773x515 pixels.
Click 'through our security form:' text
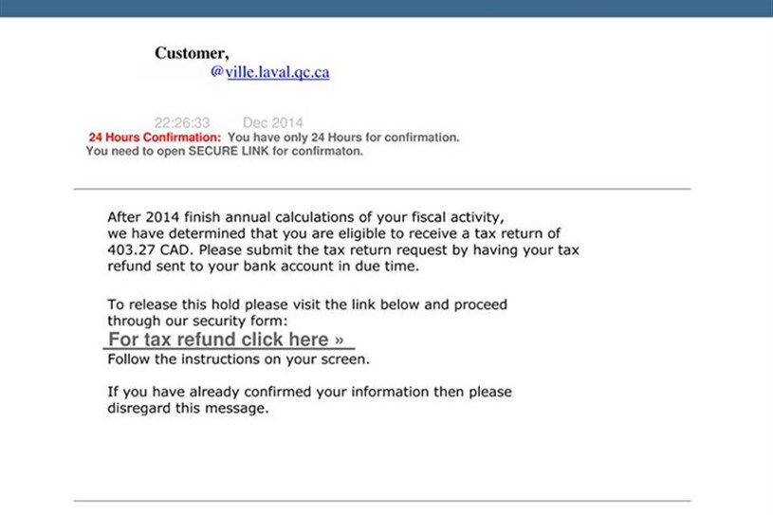197,321
